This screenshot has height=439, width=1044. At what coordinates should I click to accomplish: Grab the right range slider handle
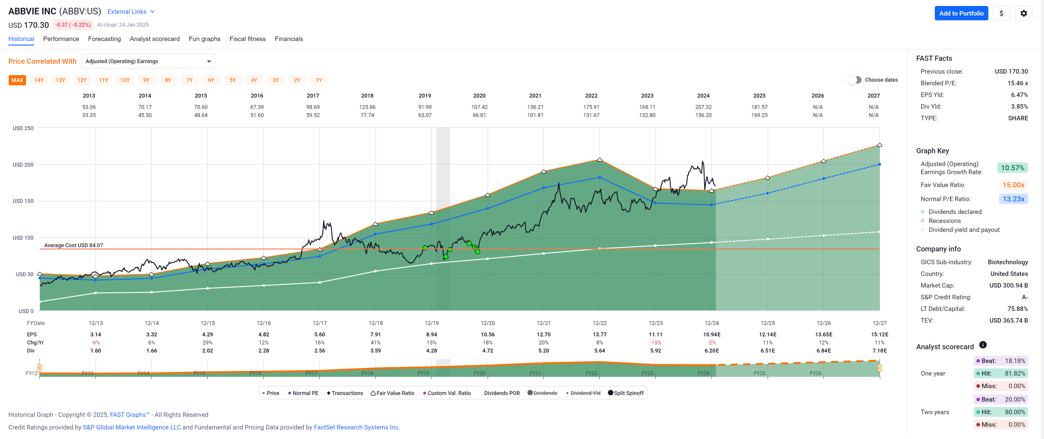tap(879, 368)
